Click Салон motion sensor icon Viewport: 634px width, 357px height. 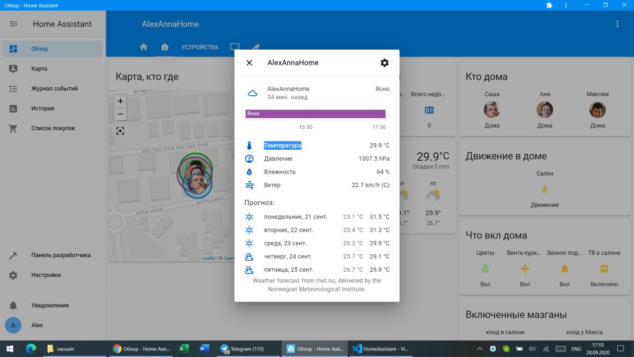[545, 189]
